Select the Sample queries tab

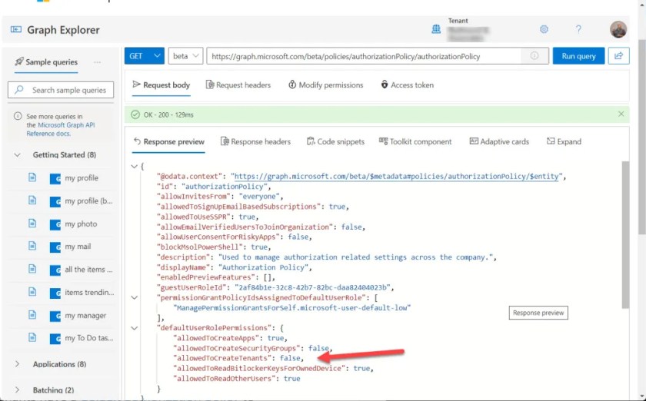[46, 62]
